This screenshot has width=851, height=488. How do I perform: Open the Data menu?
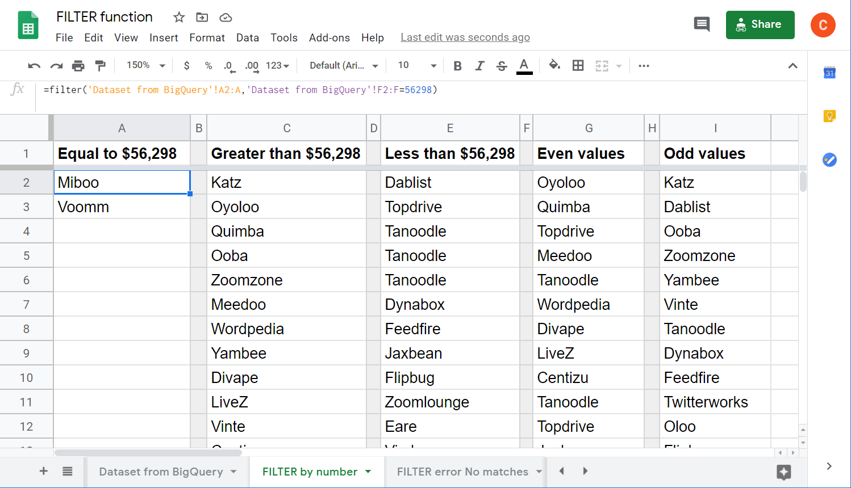(248, 37)
